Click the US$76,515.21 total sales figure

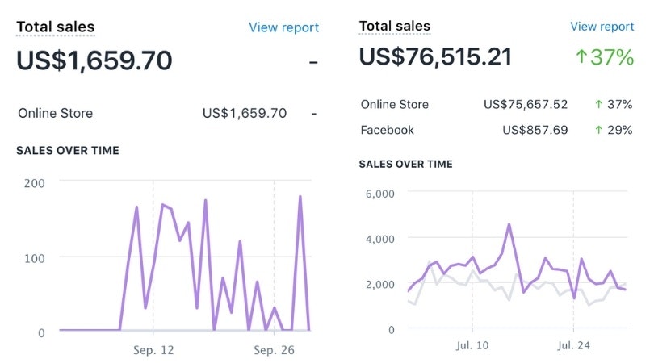435,57
